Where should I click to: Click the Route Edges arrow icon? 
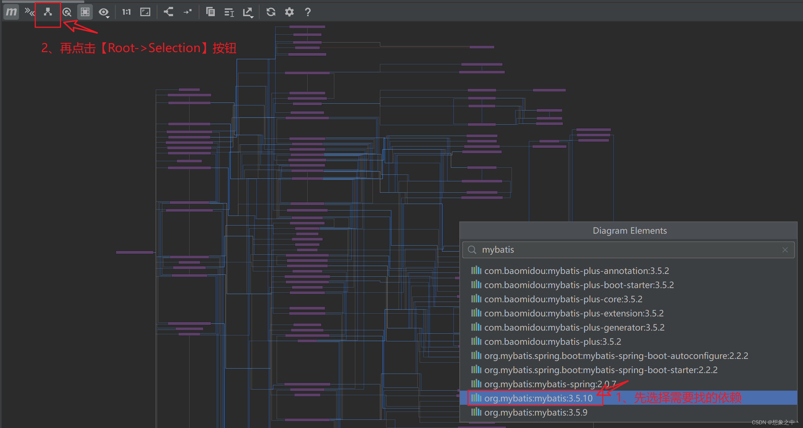coord(187,12)
